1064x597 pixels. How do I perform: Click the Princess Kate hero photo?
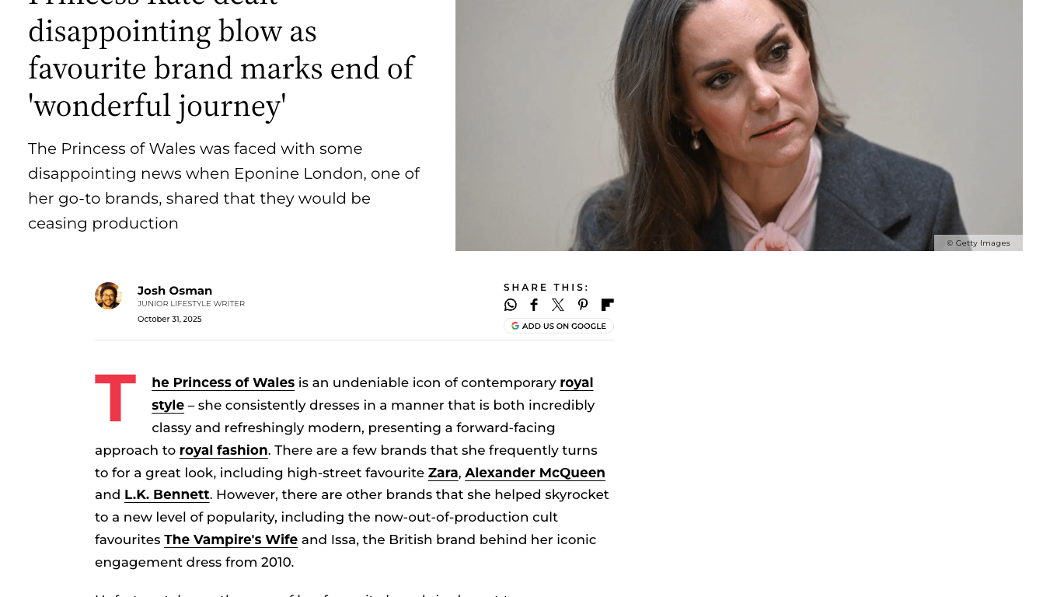tap(739, 124)
